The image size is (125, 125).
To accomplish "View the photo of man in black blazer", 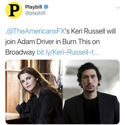I will pos(91,92).
